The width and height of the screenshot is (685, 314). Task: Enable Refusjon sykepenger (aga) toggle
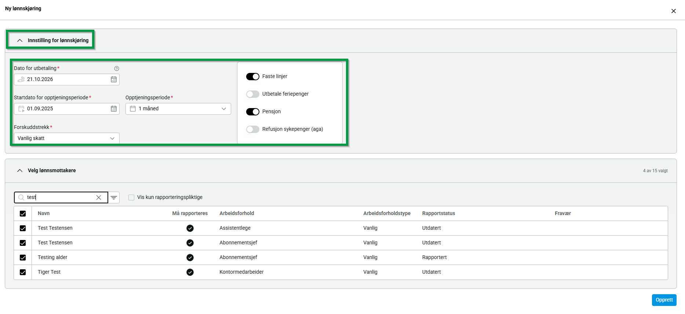coord(253,129)
